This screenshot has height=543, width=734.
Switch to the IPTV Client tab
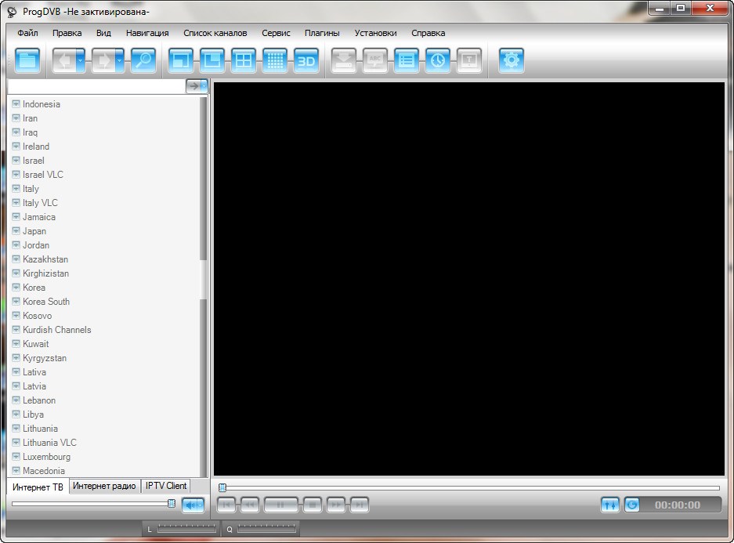coord(166,486)
